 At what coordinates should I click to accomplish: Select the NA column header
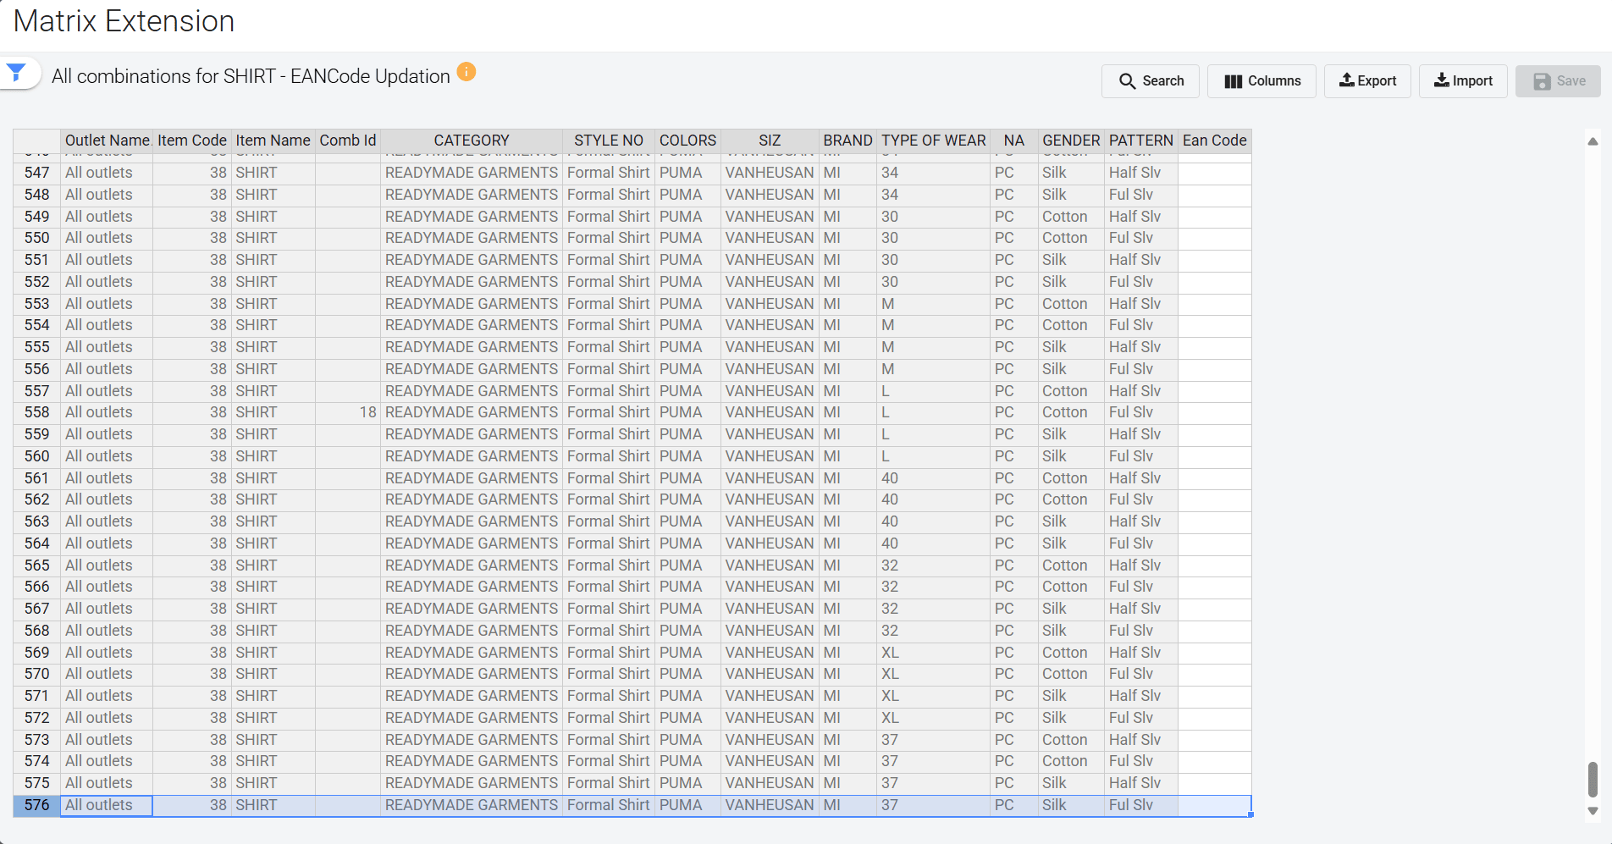pos(1014,141)
